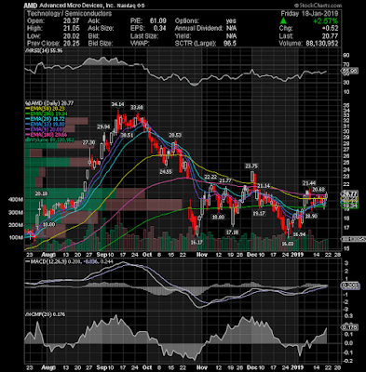Click the 100M volume axis label
Viewport: 366px width, 372px height.
16,237
